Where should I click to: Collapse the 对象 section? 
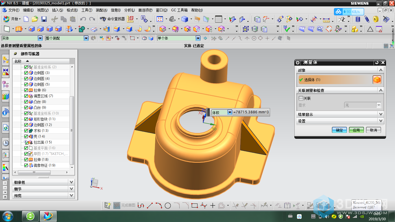pyautogui.click(x=381, y=70)
